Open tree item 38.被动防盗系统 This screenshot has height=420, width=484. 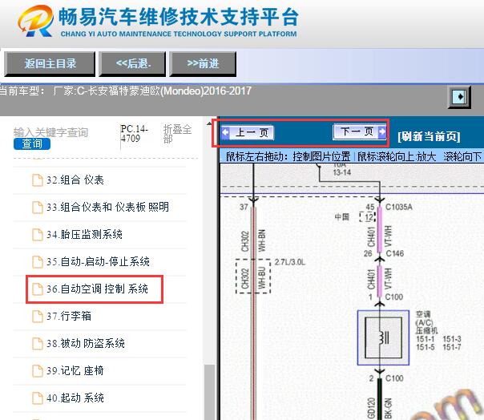86,343
